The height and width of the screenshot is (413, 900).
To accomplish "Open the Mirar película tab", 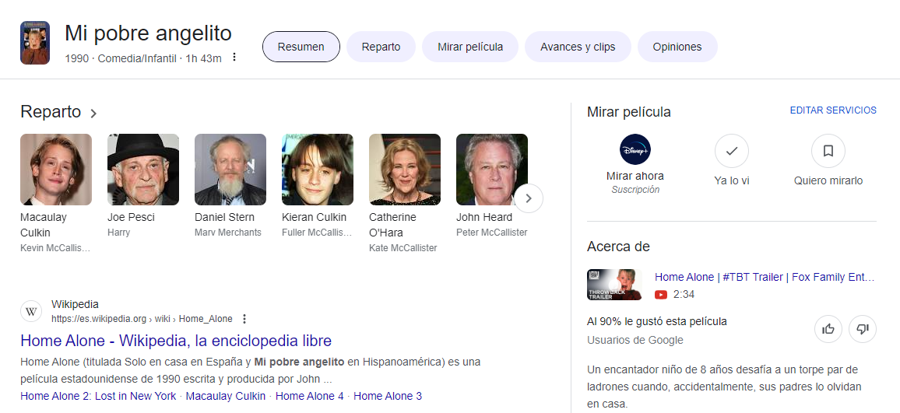I will point(470,47).
